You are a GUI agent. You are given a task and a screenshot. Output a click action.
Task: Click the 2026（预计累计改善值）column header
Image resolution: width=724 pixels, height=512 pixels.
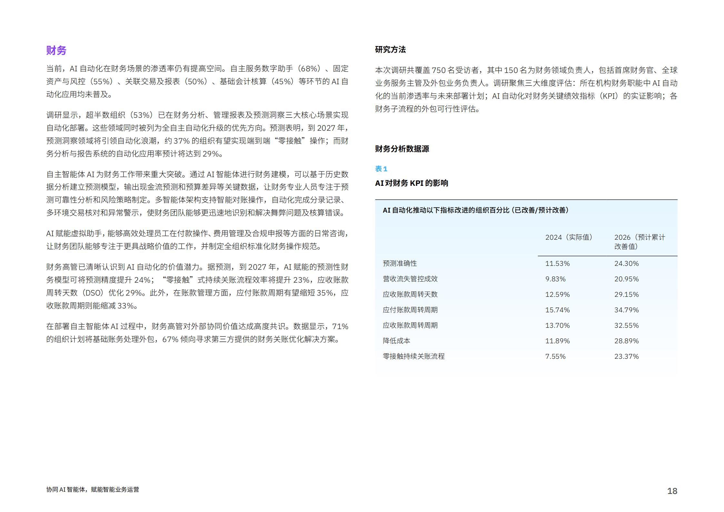pos(639,242)
